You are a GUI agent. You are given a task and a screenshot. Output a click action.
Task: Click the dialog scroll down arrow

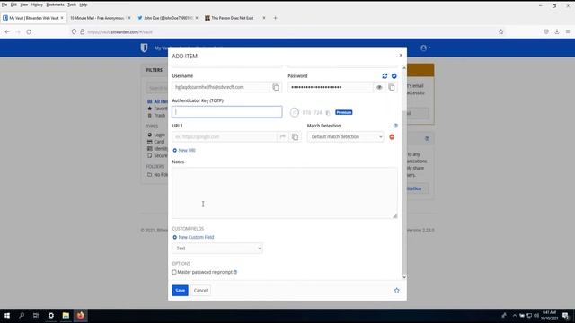pyautogui.click(x=404, y=277)
